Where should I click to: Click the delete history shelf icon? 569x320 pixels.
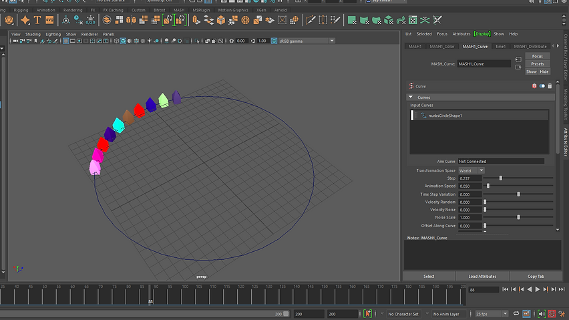pyautogui.click(x=78, y=20)
